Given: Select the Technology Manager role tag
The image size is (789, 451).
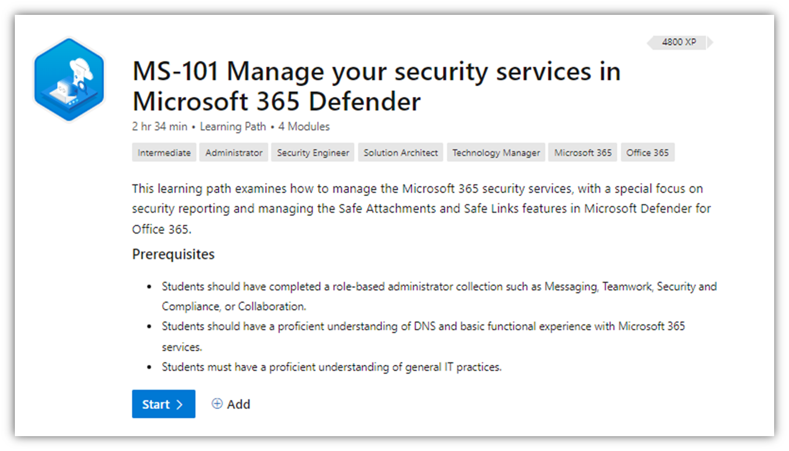Looking at the screenshot, I should pos(496,152).
